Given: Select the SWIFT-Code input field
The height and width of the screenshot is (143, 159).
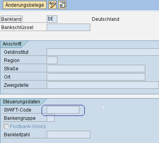Looking at the screenshot, I should coord(63,110).
